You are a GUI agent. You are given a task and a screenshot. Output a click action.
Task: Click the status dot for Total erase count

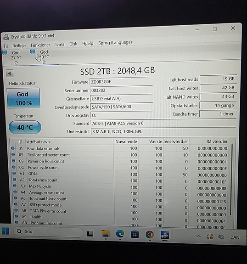pos(15,180)
